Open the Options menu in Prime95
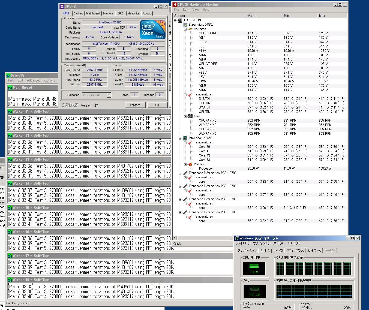This screenshot has height=310, width=369. coord(49,80)
